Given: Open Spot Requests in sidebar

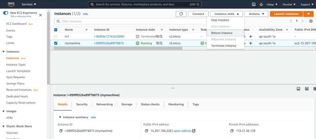Looking at the screenshot, I should click(16, 77).
